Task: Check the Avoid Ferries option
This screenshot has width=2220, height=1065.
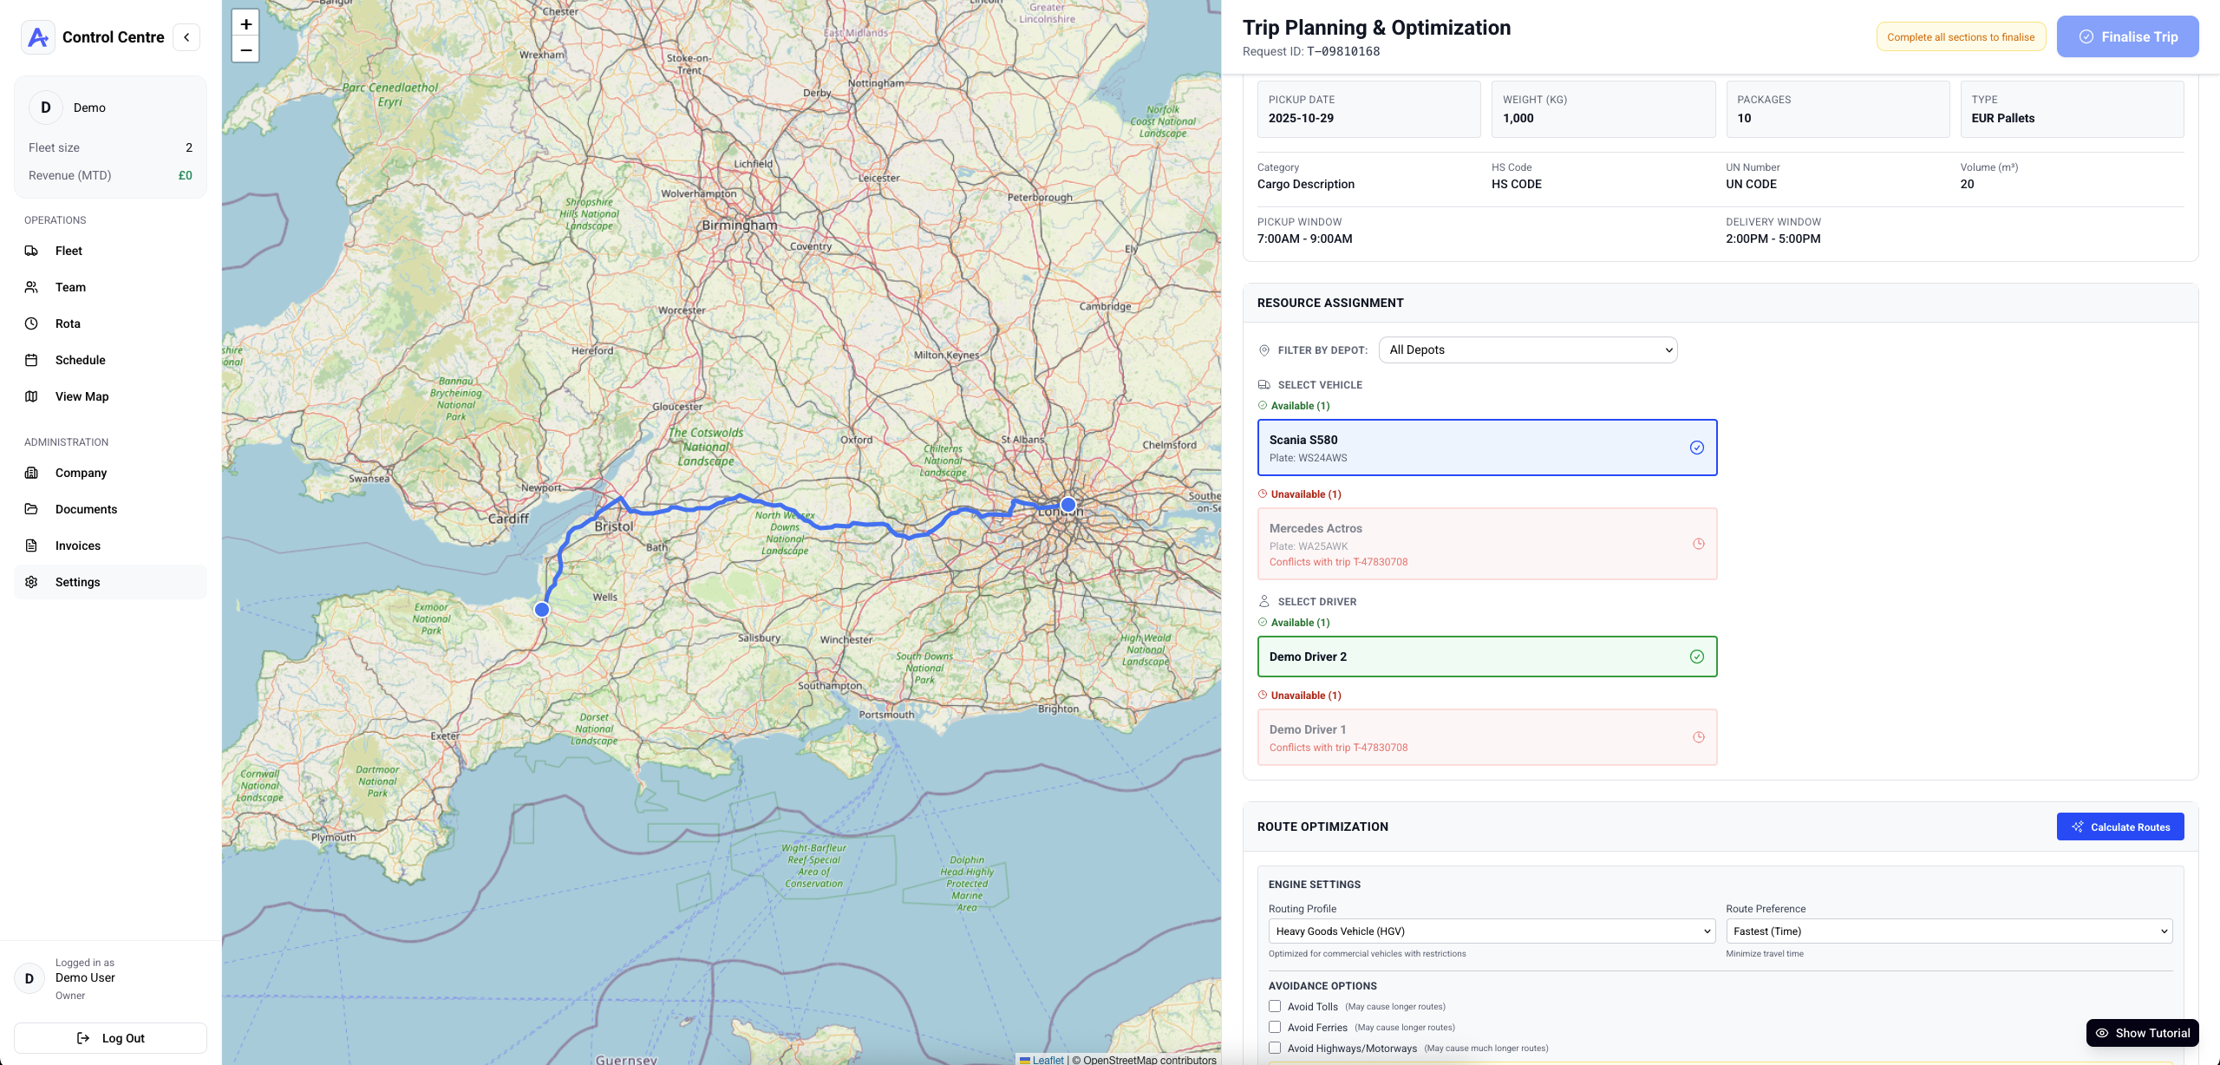Action: pyautogui.click(x=1275, y=1027)
